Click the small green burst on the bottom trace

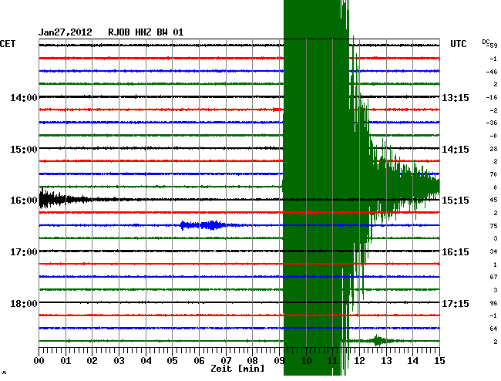click(379, 341)
